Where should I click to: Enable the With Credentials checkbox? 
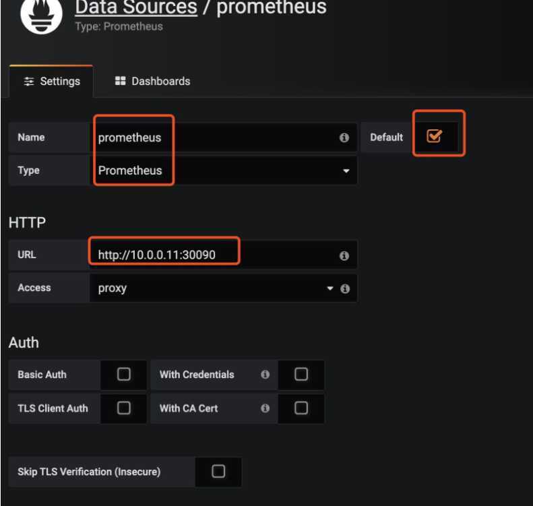(301, 375)
